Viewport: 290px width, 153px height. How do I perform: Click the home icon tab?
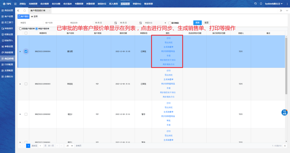(24, 10)
